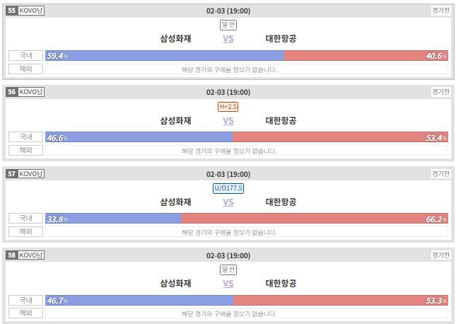Click the 일반 badge in match 55
456x324 pixels.
(x=228, y=25)
